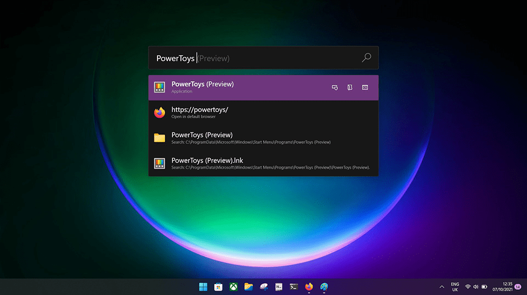Screen dimensions: 527x295
Task: Select the PowerToys (Preview).lnk result
Action: (x=263, y=163)
